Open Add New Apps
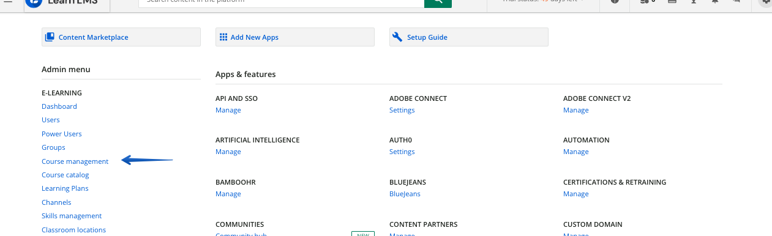The height and width of the screenshot is (236, 772). (x=295, y=37)
